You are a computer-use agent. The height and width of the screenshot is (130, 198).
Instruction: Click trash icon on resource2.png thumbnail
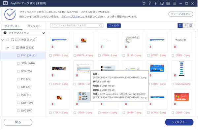(x=175, y=75)
